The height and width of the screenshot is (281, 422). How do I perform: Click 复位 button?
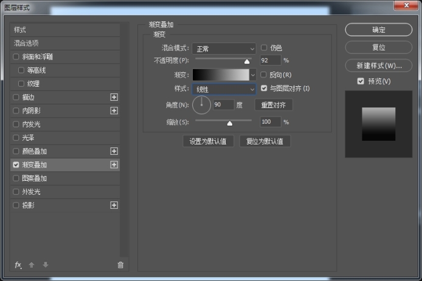pyautogui.click(x=378, y=47)
